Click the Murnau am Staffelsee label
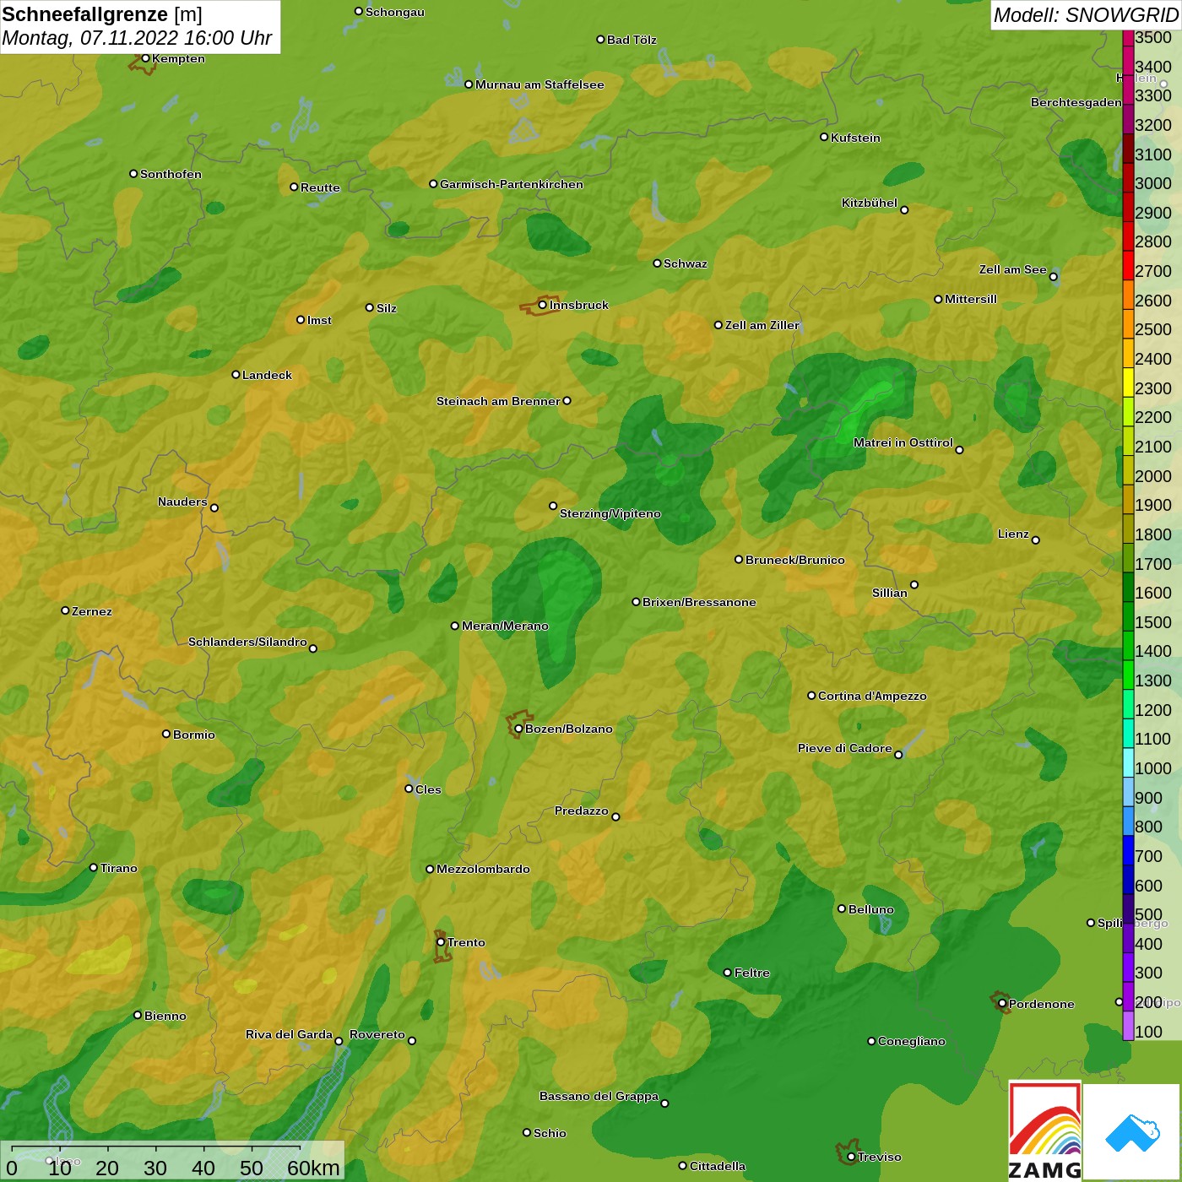 pyautogui.click(x=539, y=84)
